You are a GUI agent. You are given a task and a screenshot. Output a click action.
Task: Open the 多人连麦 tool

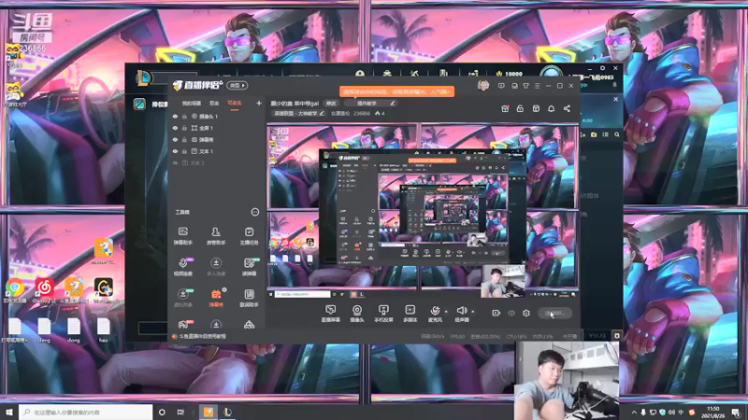tap(216, 267)
